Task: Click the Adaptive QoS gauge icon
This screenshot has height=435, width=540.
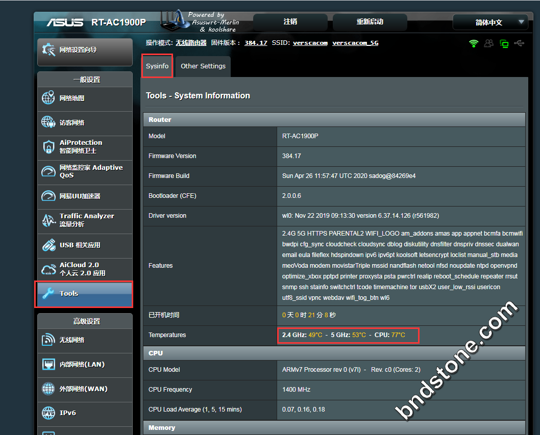Action: [48, 171]
